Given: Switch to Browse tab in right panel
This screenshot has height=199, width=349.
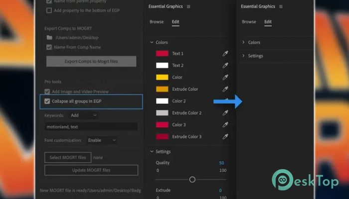Looking at the screenshot, I should [x=249, y=22].
